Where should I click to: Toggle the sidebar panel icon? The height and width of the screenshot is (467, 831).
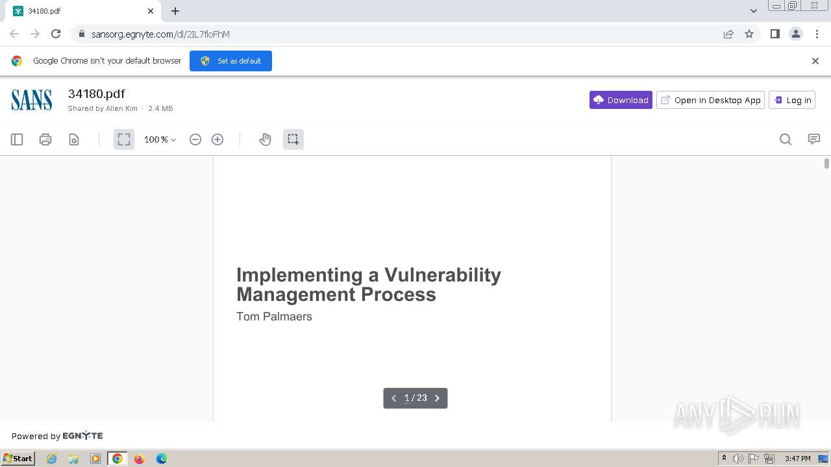[x=17, y=139]
